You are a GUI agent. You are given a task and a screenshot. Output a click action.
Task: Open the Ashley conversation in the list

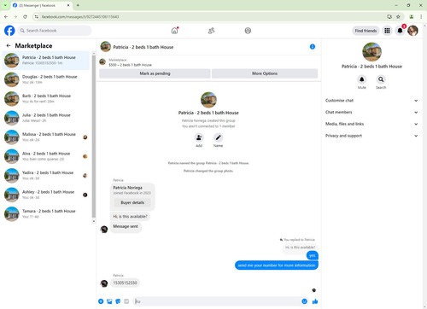[46, 195]
